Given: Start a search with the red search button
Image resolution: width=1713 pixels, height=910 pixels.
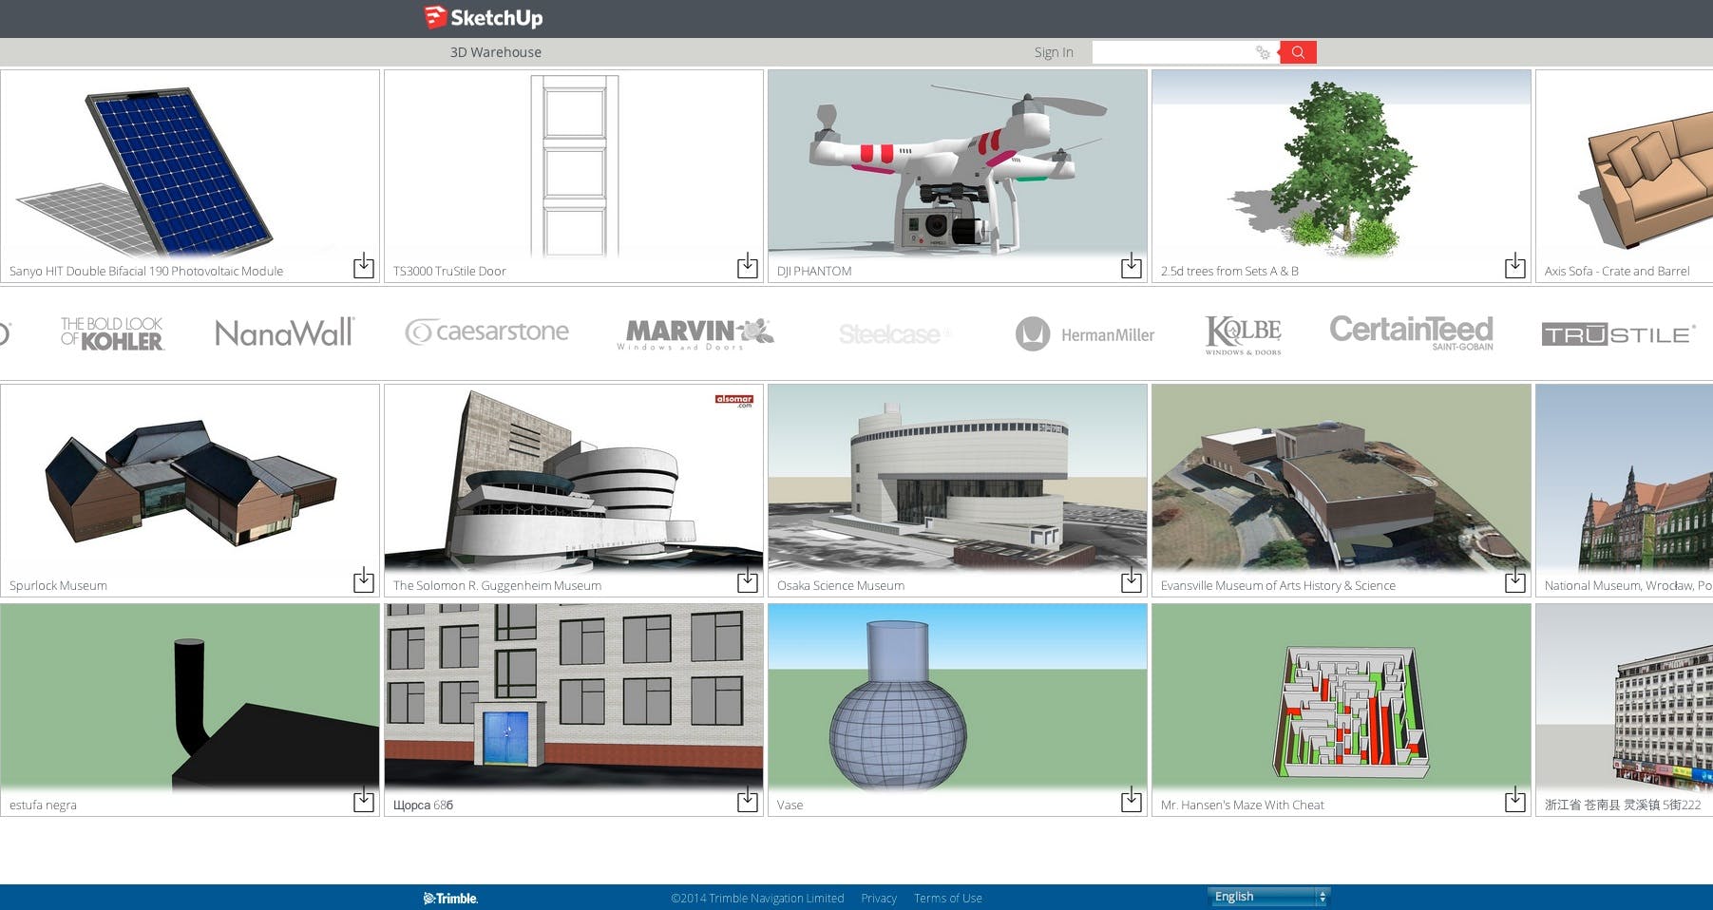Looking at the screenshot, I should coord(1298,53).
